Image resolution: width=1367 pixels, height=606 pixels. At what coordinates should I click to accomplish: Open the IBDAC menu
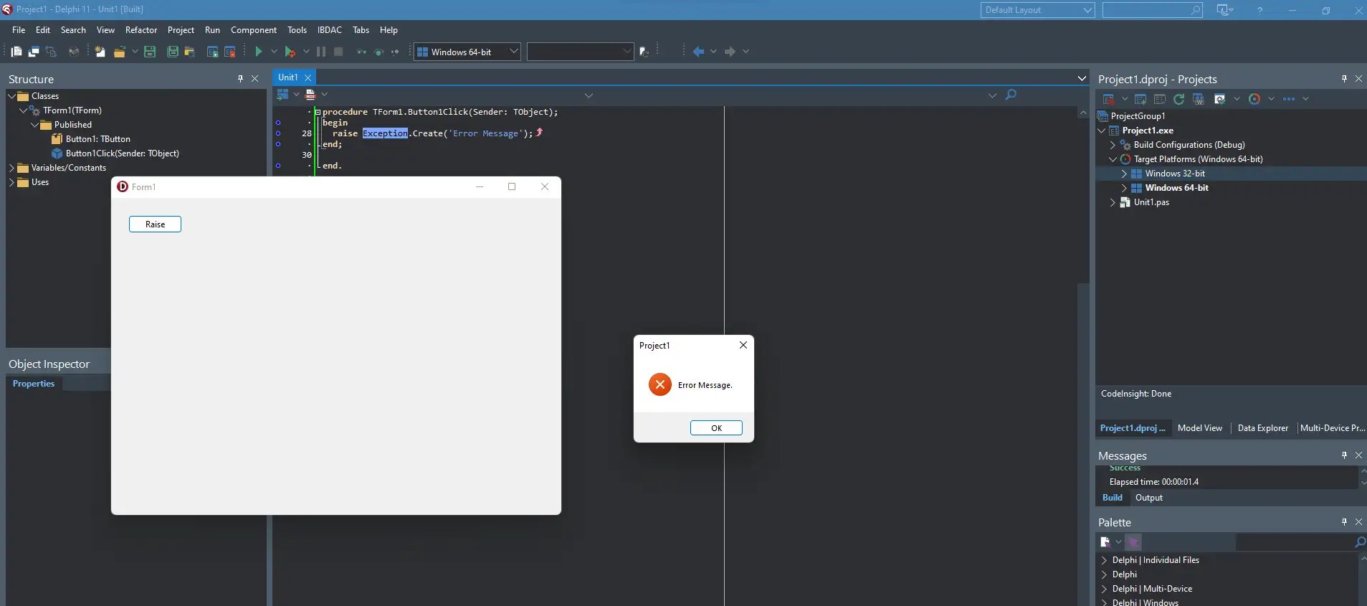[330, 30]
